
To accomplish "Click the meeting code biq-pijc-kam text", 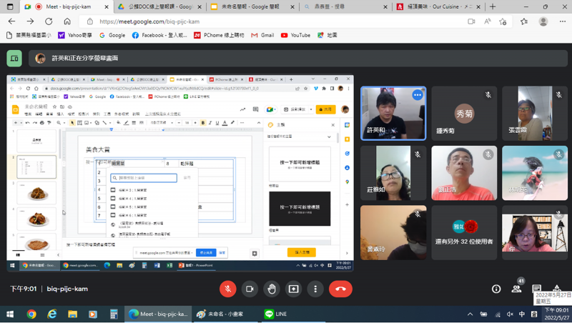I will [67, 289].
